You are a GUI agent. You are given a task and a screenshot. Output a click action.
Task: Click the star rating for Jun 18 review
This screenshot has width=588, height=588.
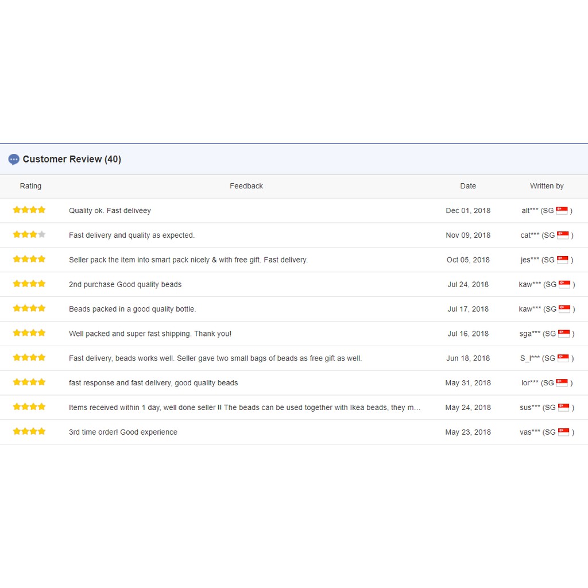(x=29, y=358)
